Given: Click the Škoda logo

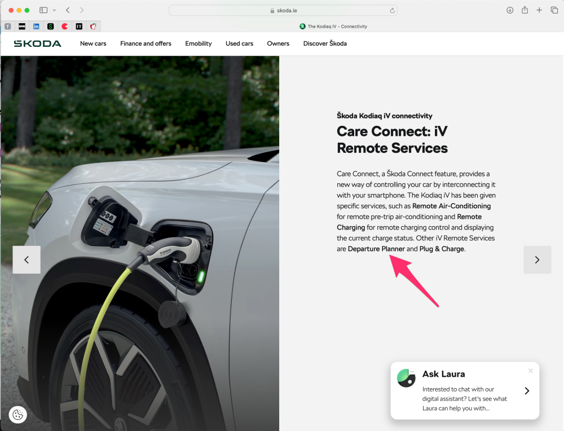Looking at the screenshot, I should pyautogui.click(x=37, y=43).
